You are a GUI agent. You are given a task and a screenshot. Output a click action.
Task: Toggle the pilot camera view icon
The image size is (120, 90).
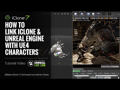(75, 20)
